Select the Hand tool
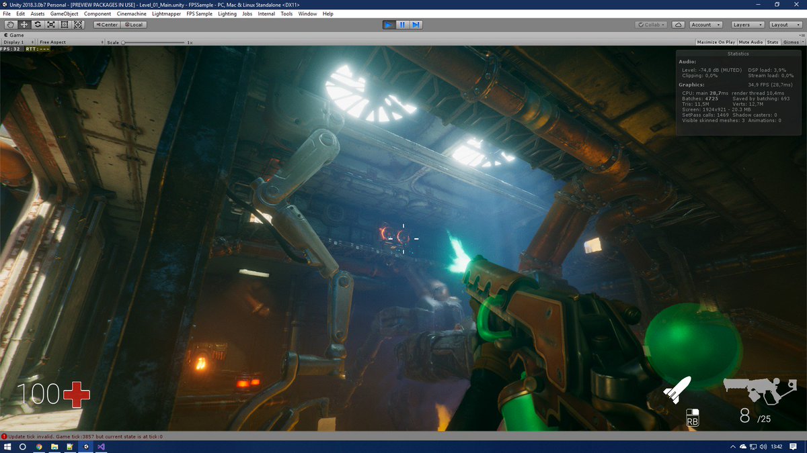807x453 pixels. click(x=11, y=24)
